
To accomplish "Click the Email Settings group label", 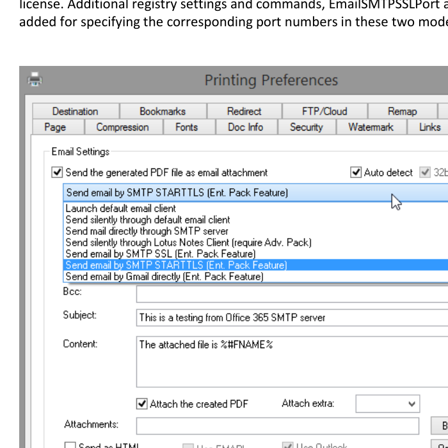I will (x=80, y=152).
